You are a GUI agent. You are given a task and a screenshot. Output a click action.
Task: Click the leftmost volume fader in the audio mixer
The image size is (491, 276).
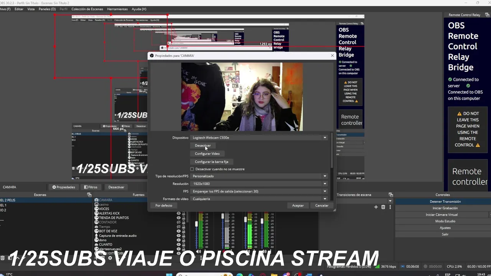click(197, 224)
